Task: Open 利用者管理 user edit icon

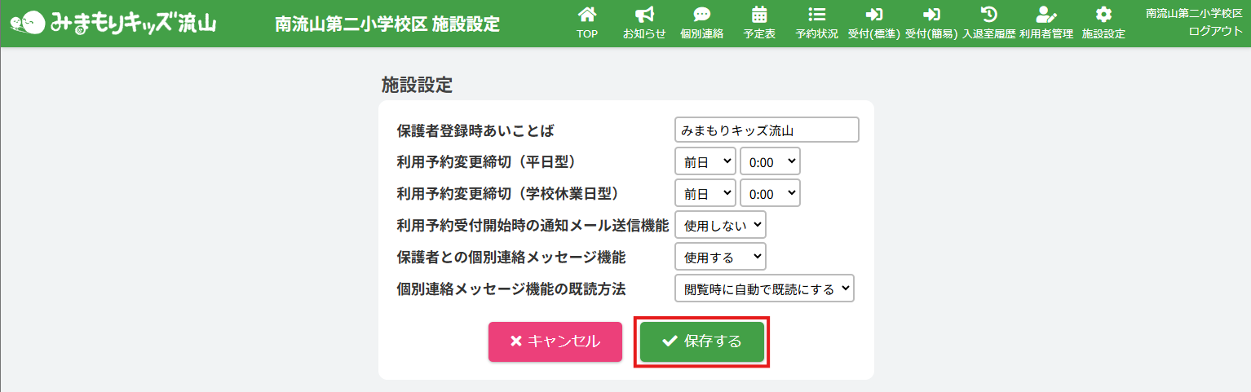Action: pos(1045,15)
